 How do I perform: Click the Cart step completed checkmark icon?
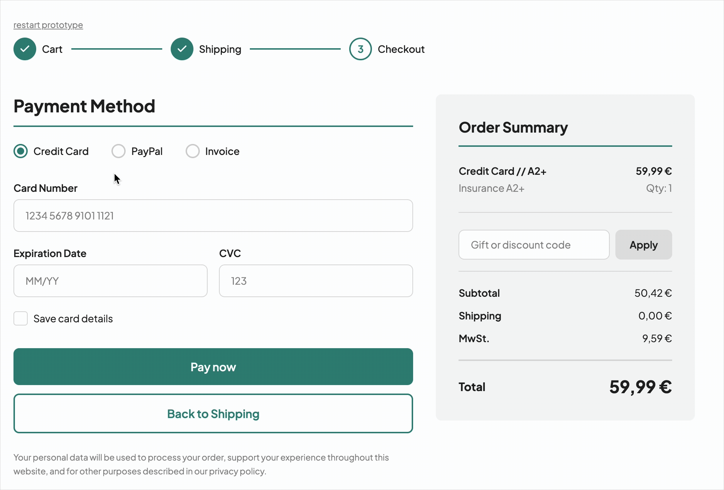click(24, 49)
